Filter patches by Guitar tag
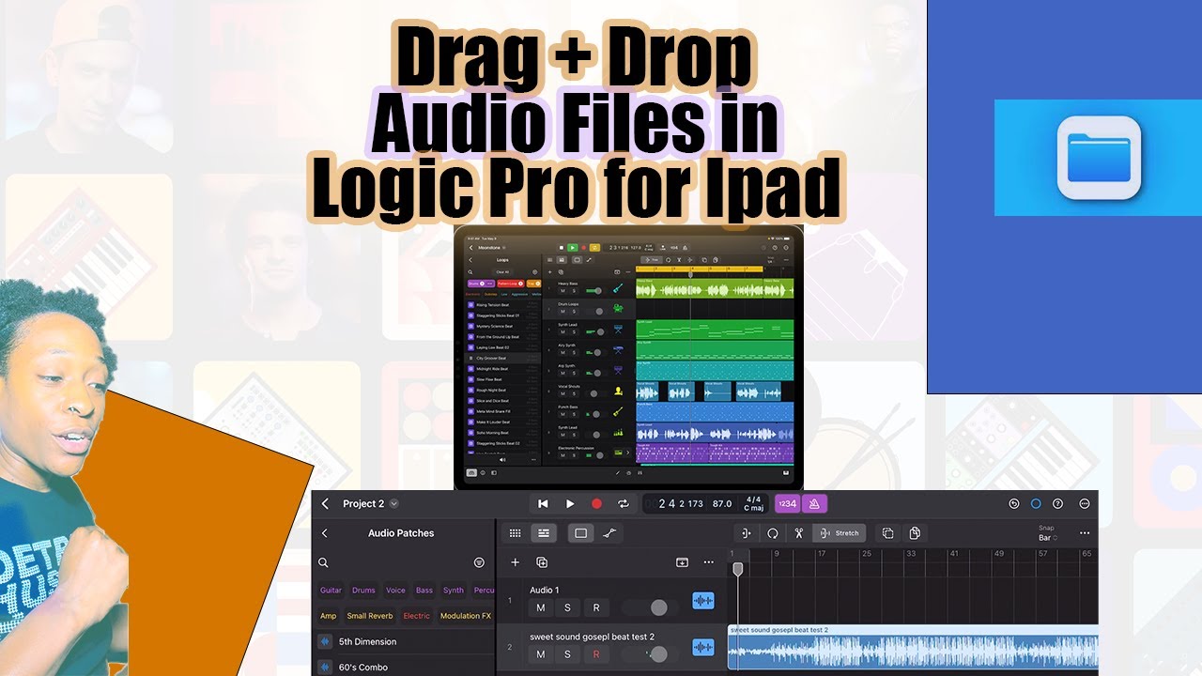Screen dimensions: 1202x676 (331, 591)
